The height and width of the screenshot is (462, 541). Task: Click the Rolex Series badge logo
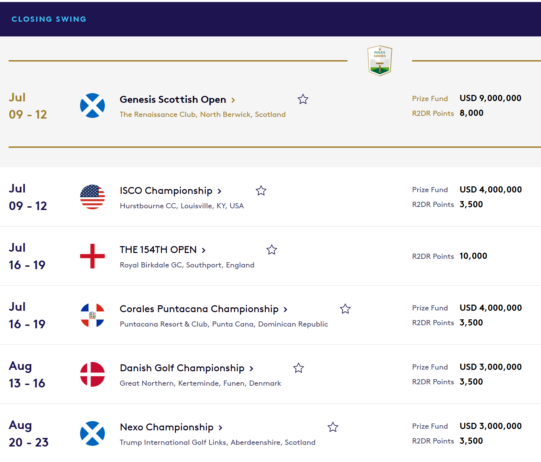coord(380,61)
